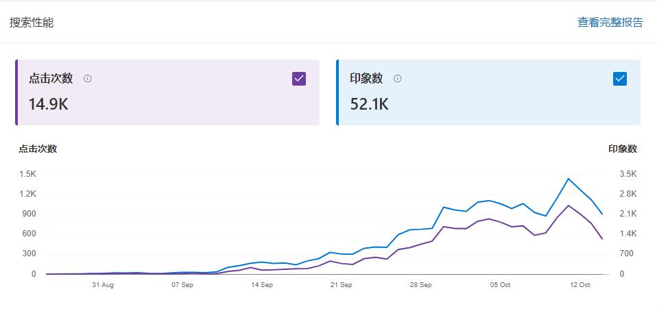Click the info icon beside 点击次数

87,79
